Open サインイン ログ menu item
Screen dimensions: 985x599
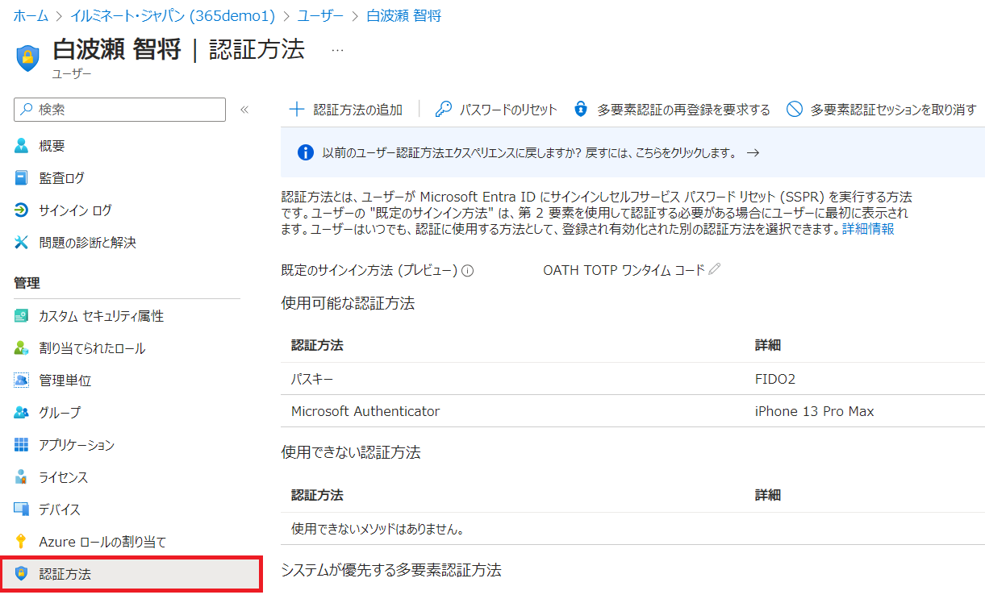click(75, 210)
